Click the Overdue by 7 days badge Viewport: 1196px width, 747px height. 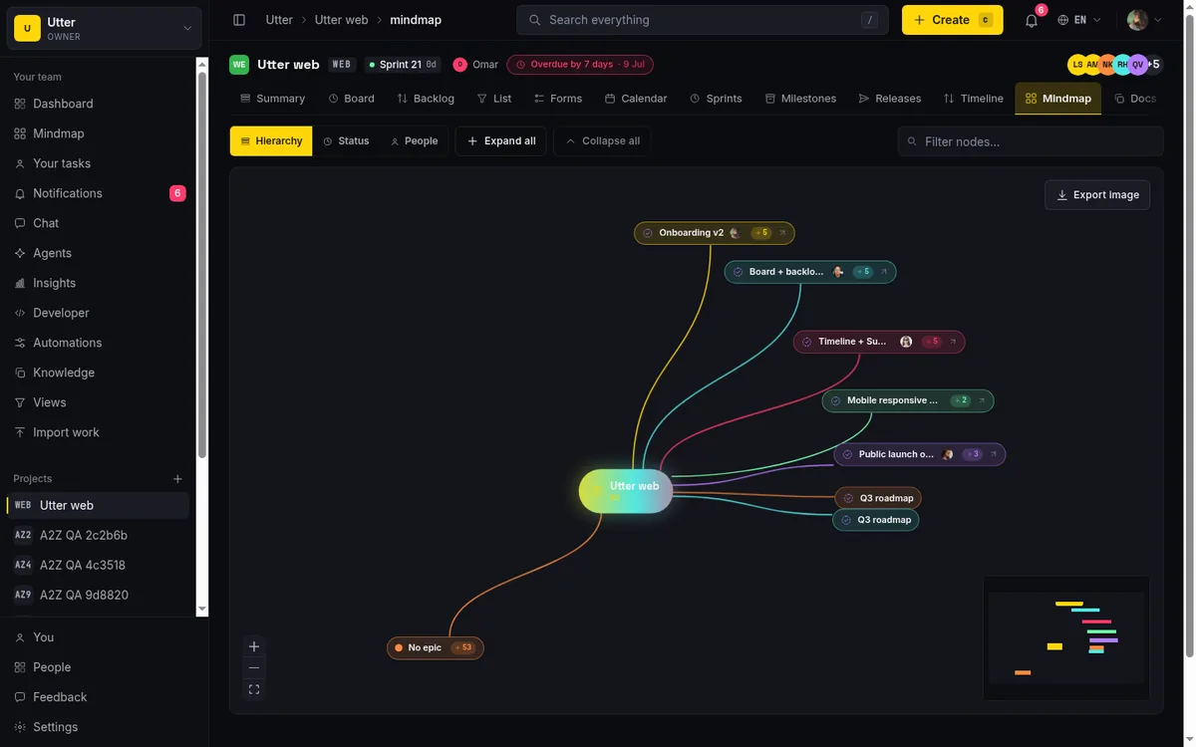[580, 65]
